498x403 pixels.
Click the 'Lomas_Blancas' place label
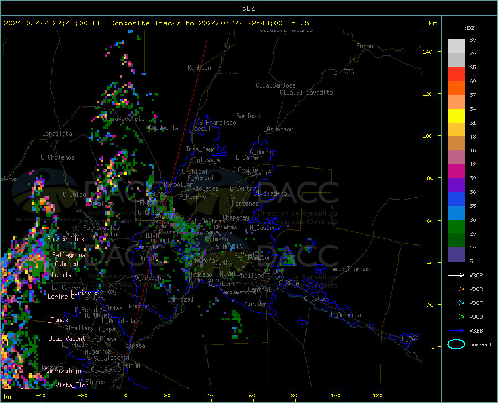coord(349,269)
